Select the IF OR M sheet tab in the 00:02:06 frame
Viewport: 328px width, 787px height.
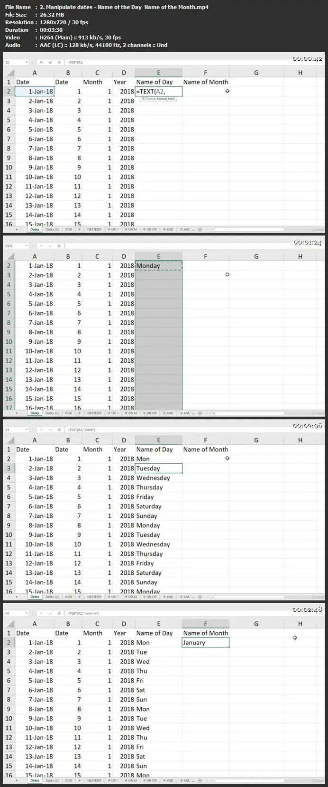pyautogui.click(x=131, y=597)
